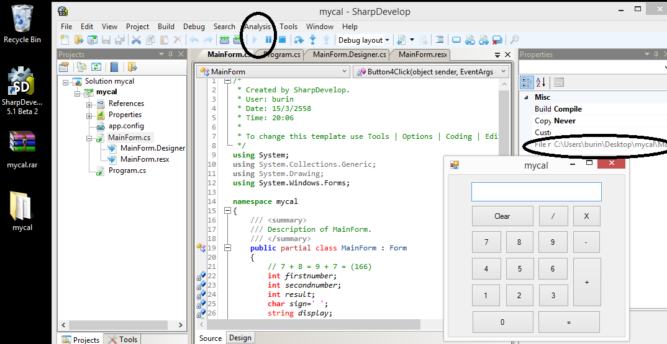Click the Step Over debug icon
Screen dimensions: 667x344
tap(299, 40)
